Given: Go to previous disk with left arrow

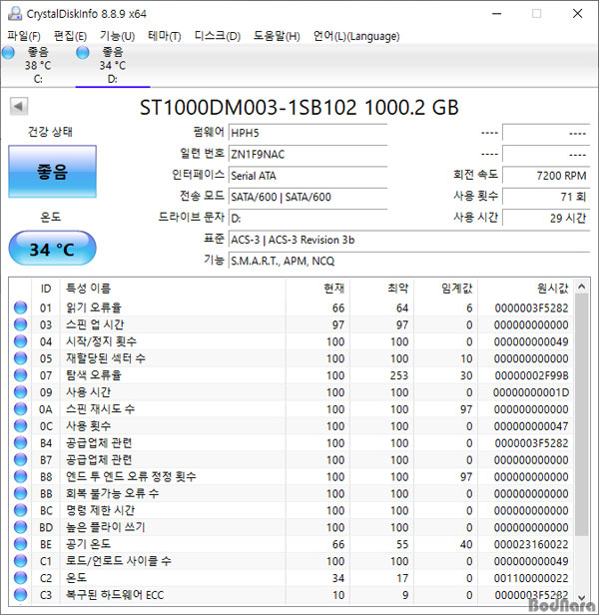Looking at the screenshot, I should [18, 106].
